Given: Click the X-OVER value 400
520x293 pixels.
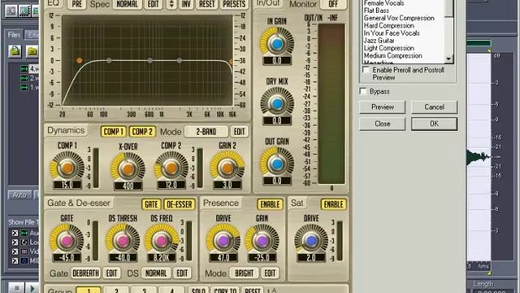Looking at the screenshot, I should [x=128, y=186].
